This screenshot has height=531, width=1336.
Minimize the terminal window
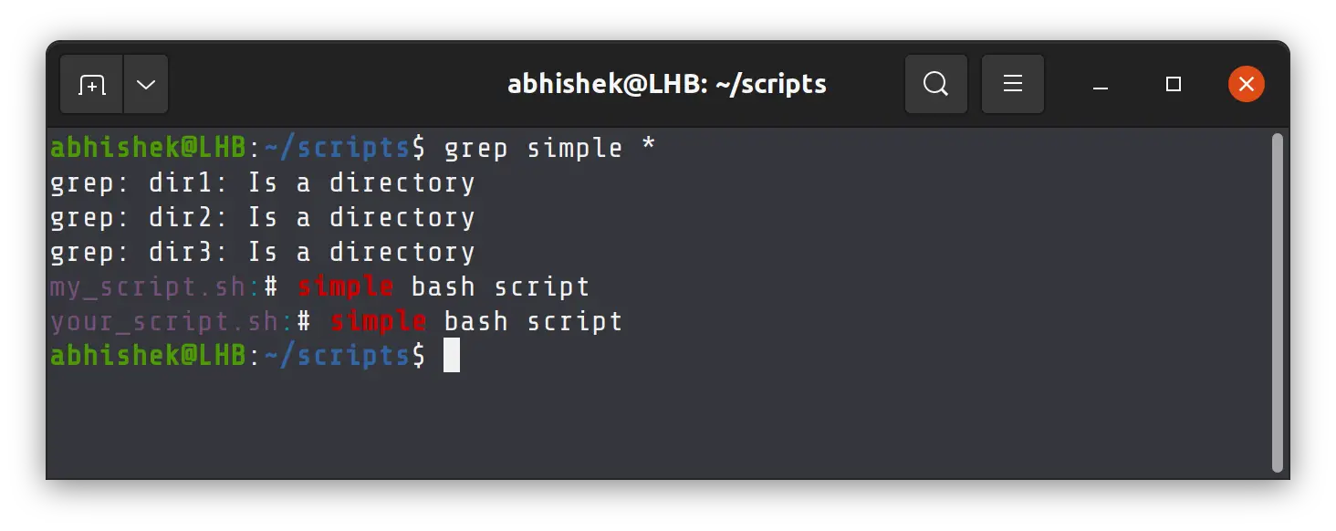click(x=1101, y=85)
